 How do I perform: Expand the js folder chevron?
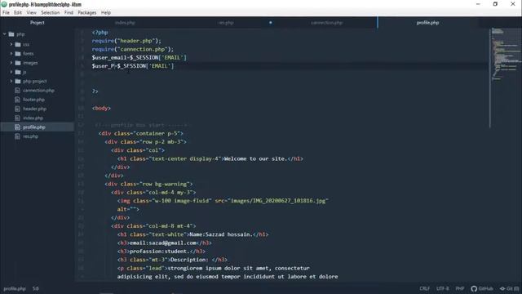11,72
